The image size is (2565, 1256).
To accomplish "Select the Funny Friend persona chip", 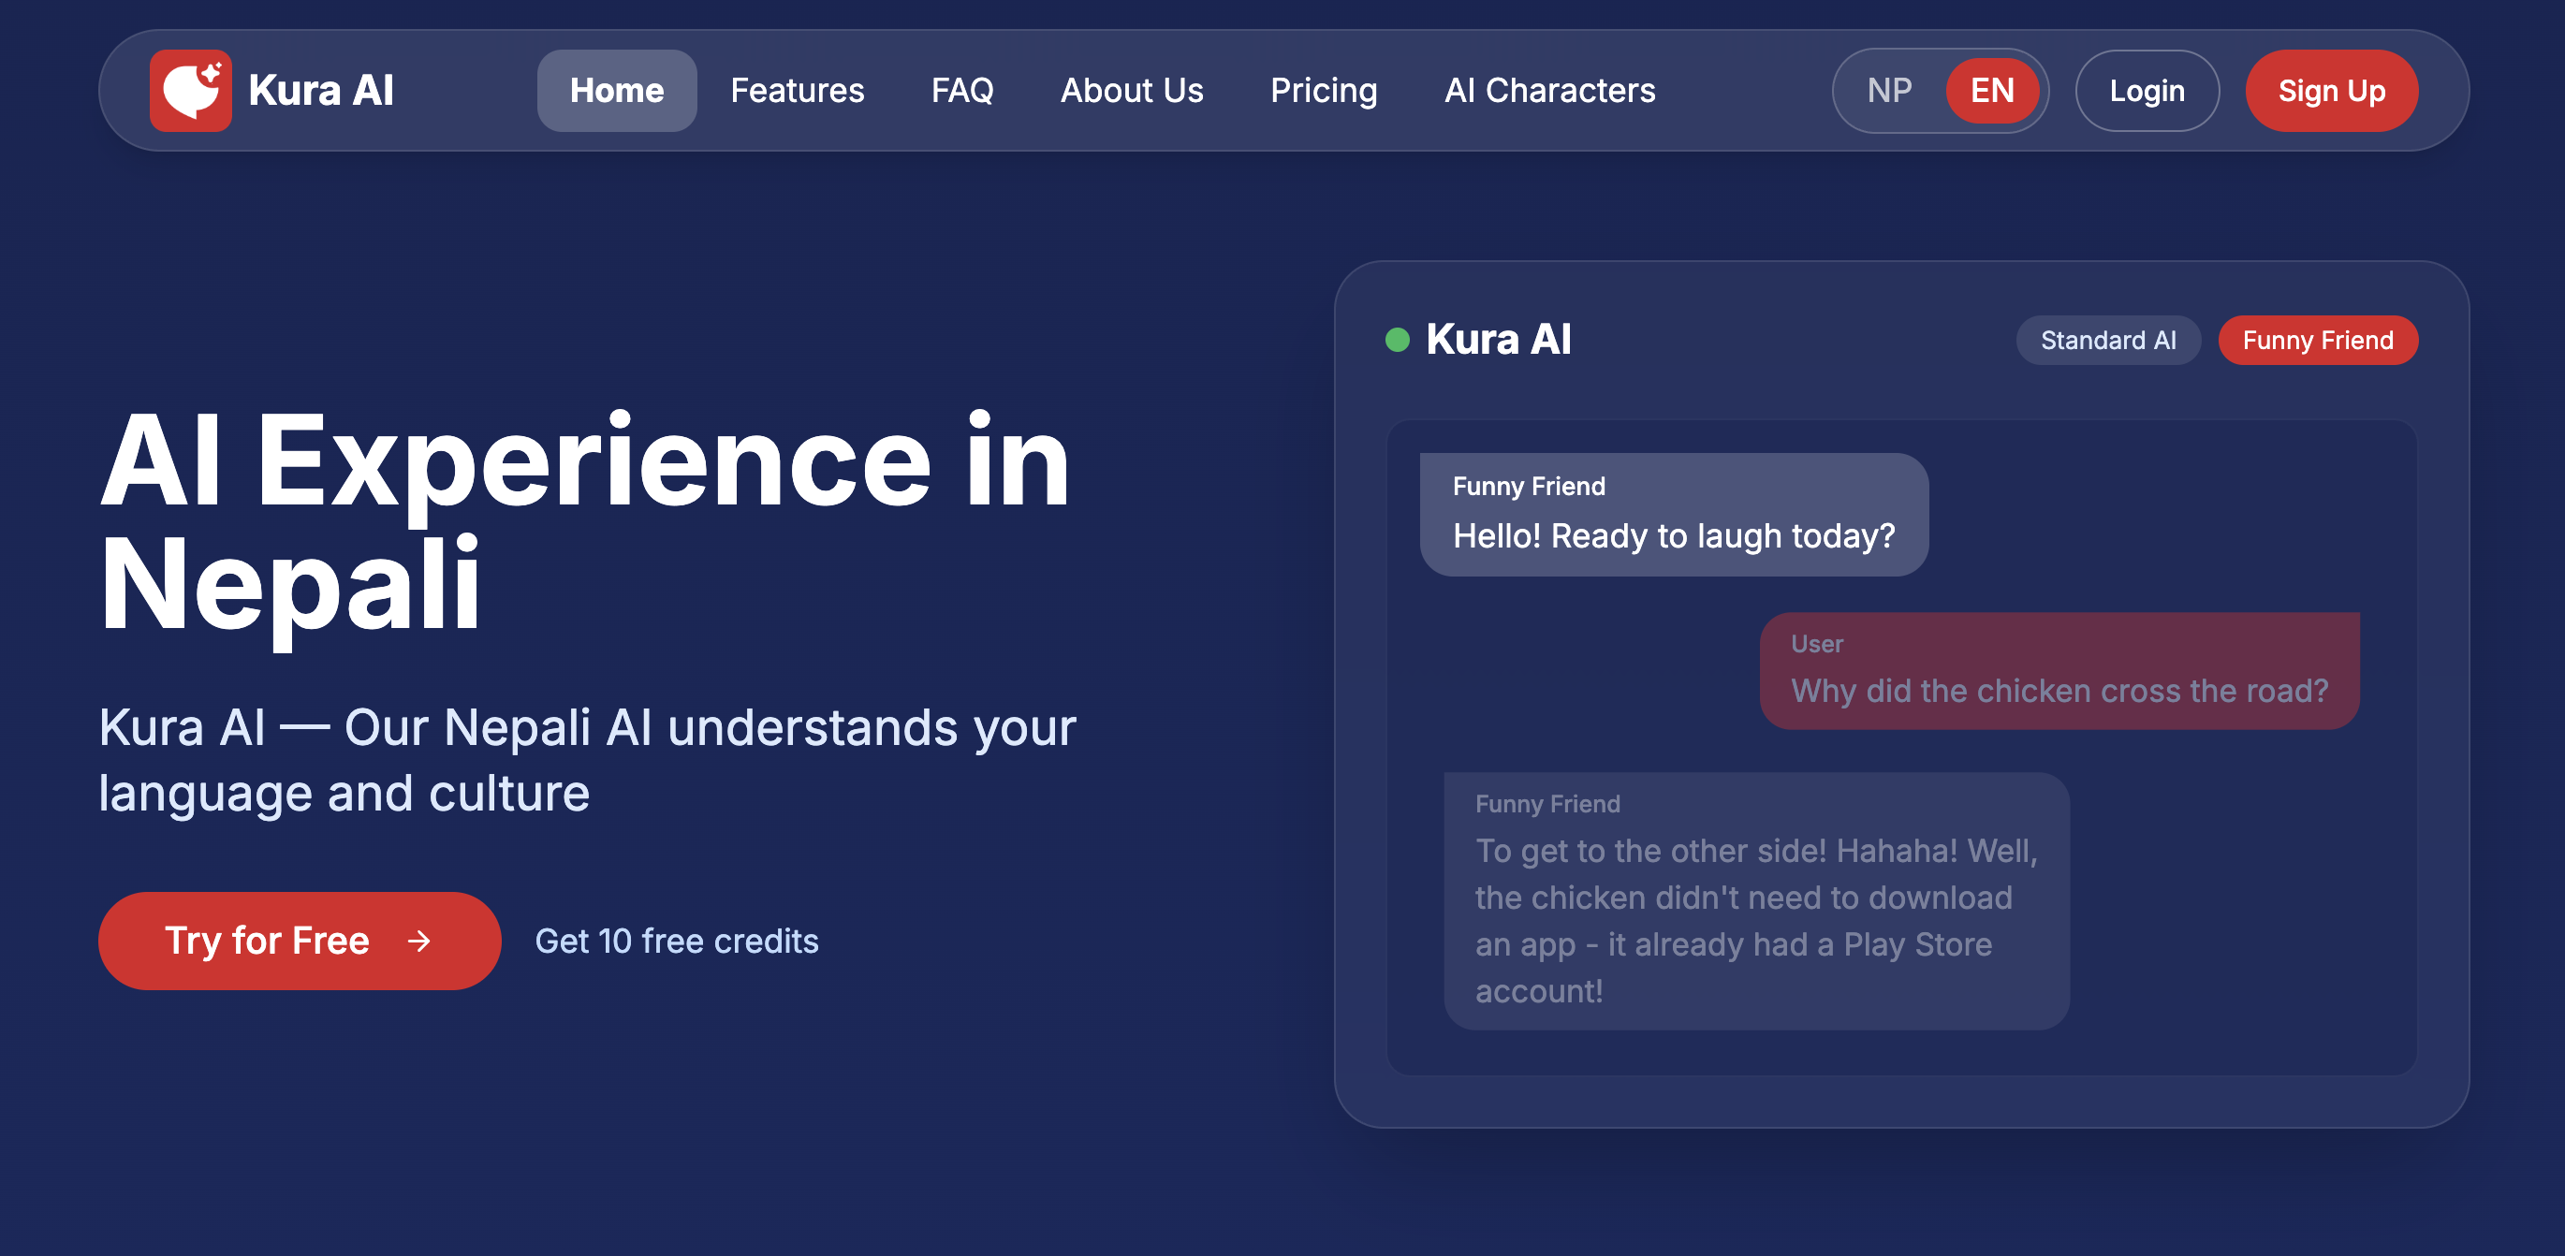I will coord(2317,341).
